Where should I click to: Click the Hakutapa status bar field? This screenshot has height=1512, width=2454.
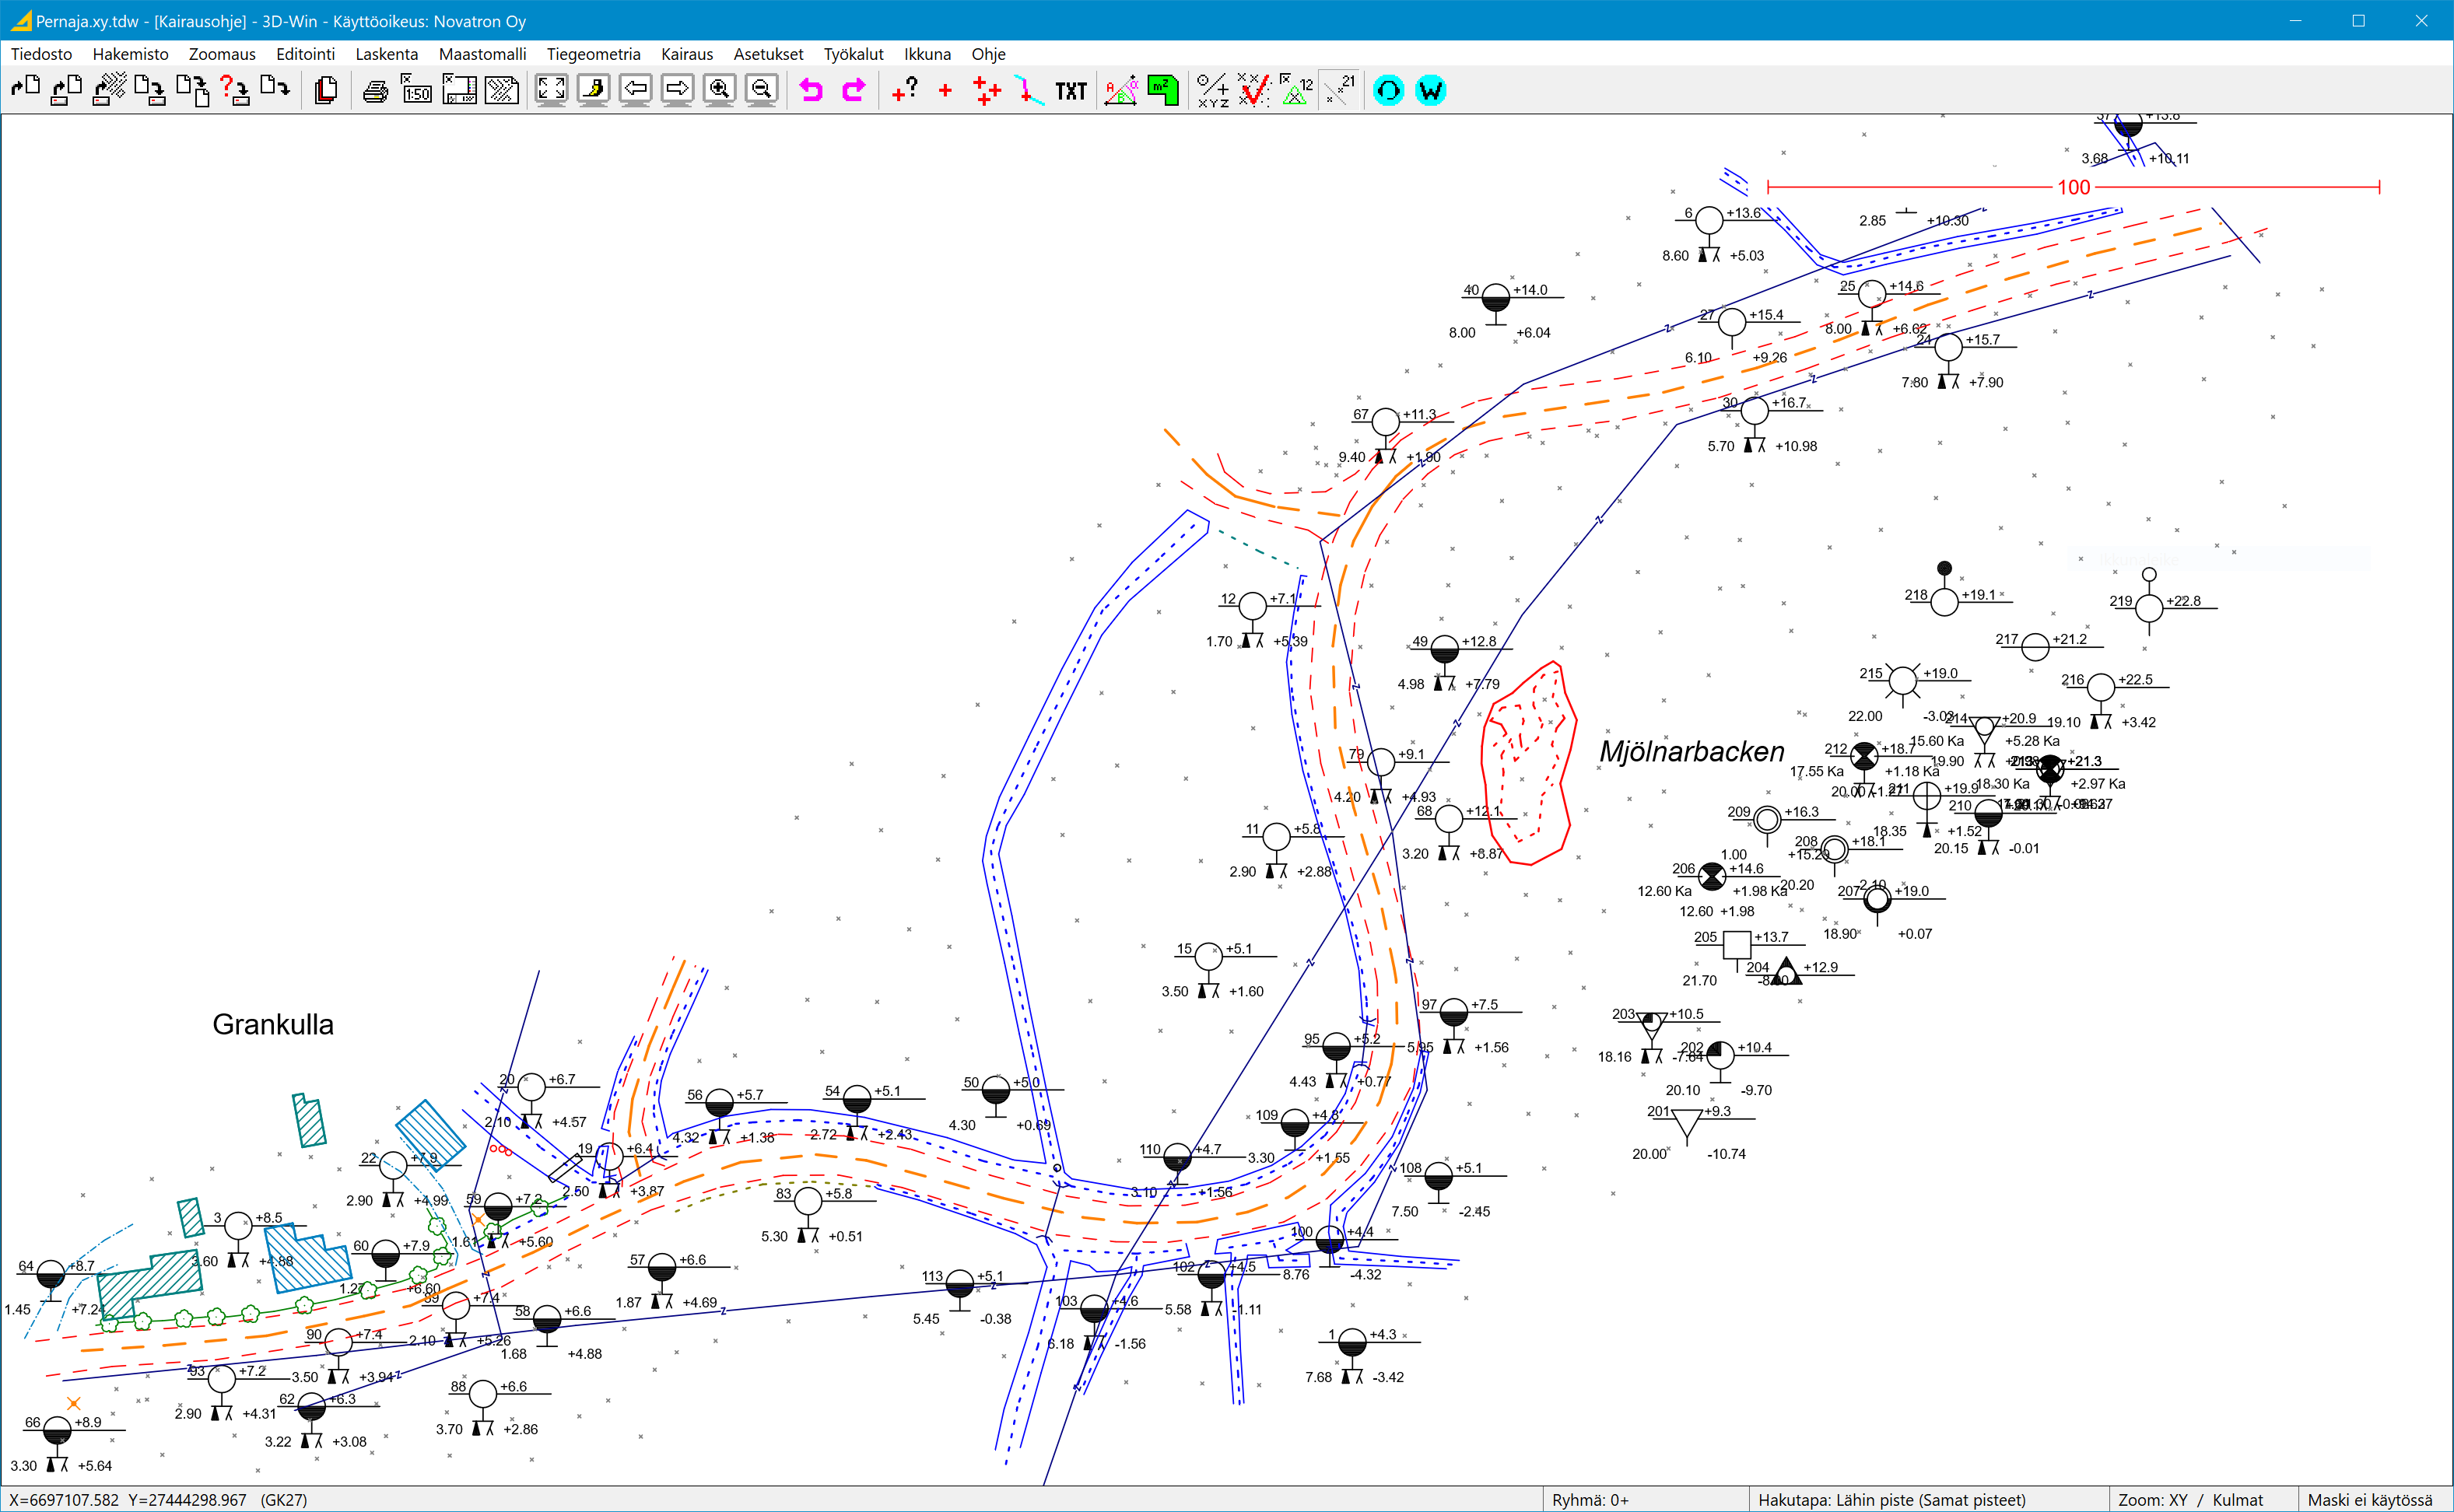(x=1891, y=1499)
